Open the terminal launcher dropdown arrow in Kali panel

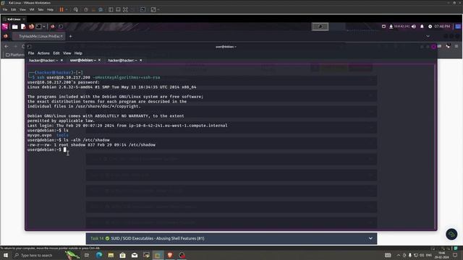(44, 27)
